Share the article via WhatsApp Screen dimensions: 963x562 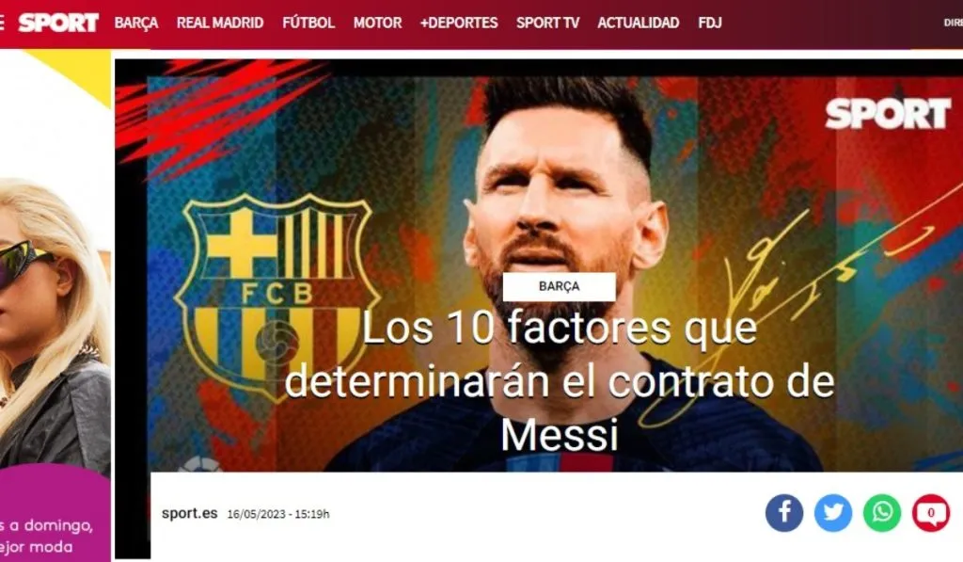pos(882,513)
